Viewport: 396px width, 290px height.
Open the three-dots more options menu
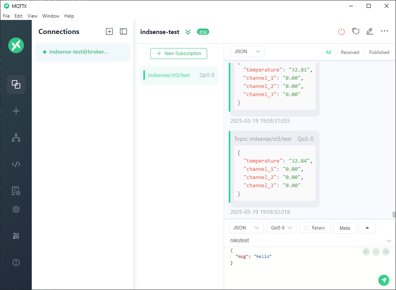384,31
